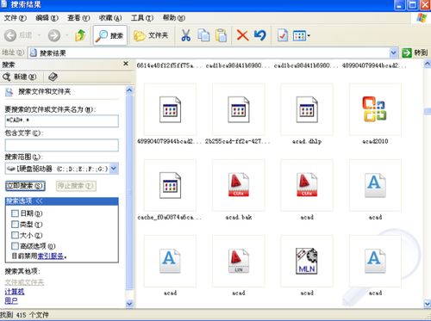431x321 pixels.
Task: Open the 索引服务 indexing service link
Action: [x=51, y=256]
